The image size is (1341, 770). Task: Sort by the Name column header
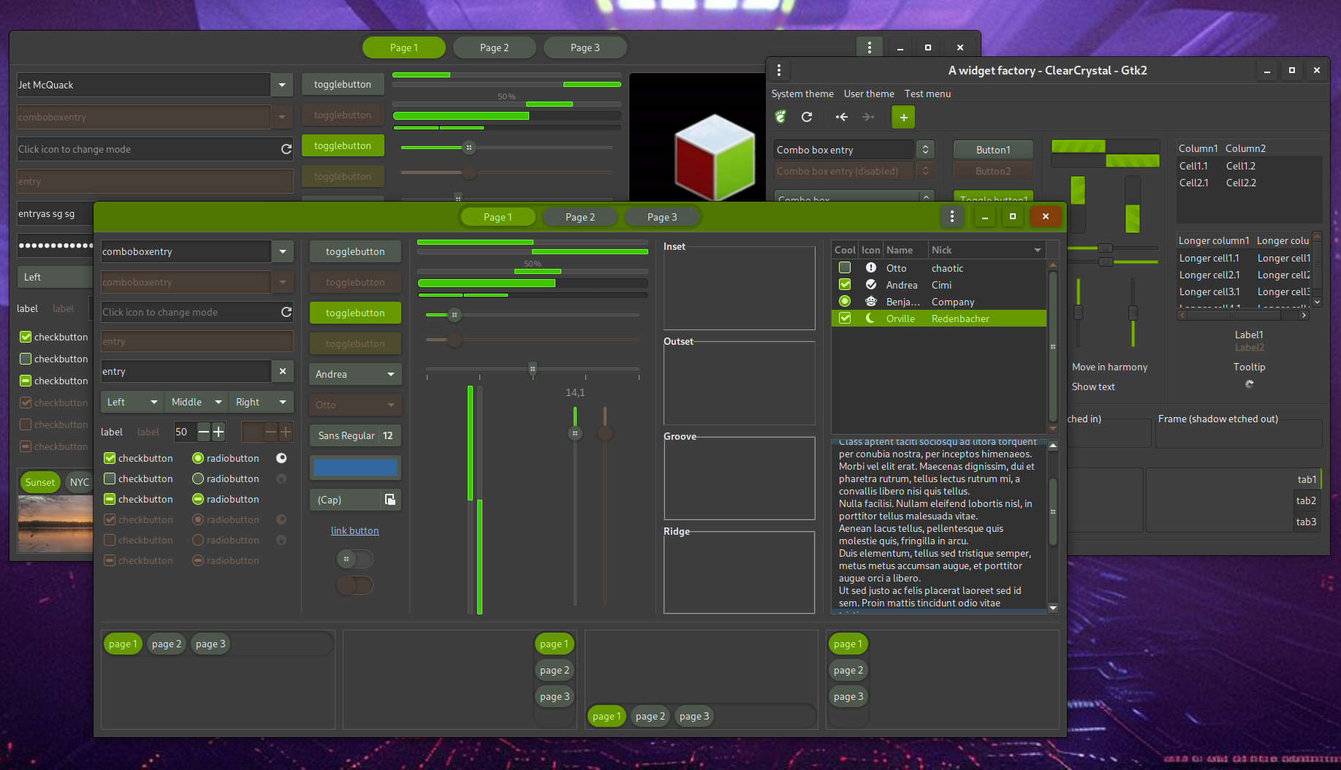tap(905, 250)
